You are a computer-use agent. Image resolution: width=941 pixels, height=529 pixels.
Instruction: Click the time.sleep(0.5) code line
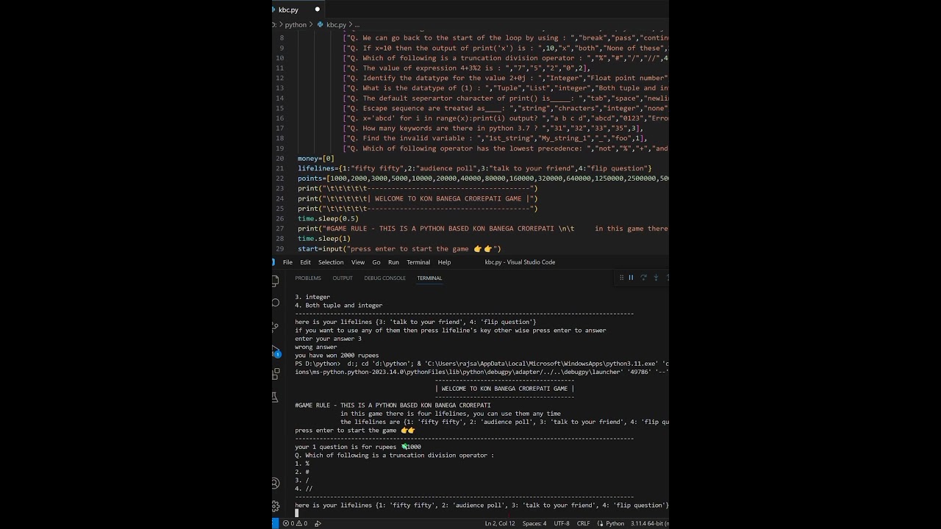pos(328,218)
